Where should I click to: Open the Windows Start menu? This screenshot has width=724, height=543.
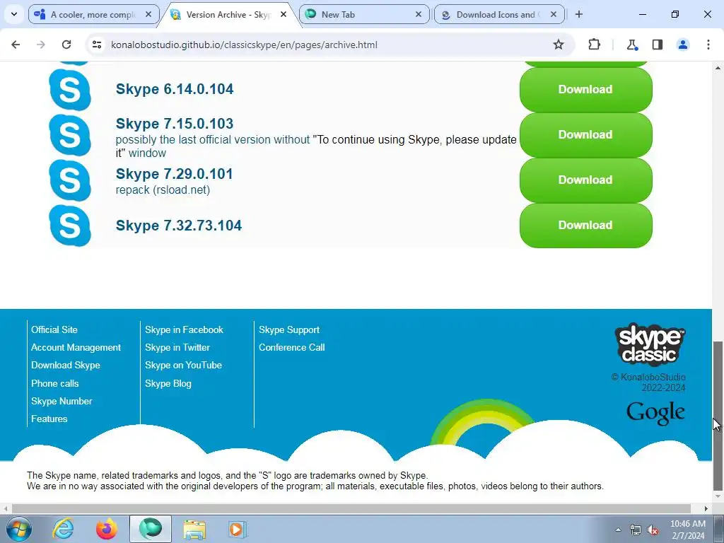coord(19,529)
